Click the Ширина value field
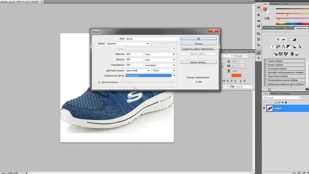 (x=134, y=54)
